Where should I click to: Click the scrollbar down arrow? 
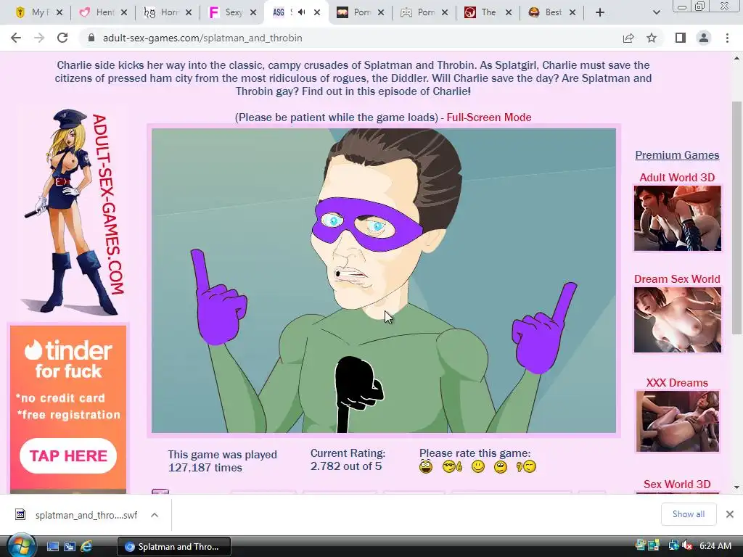(x=736, y=487)
